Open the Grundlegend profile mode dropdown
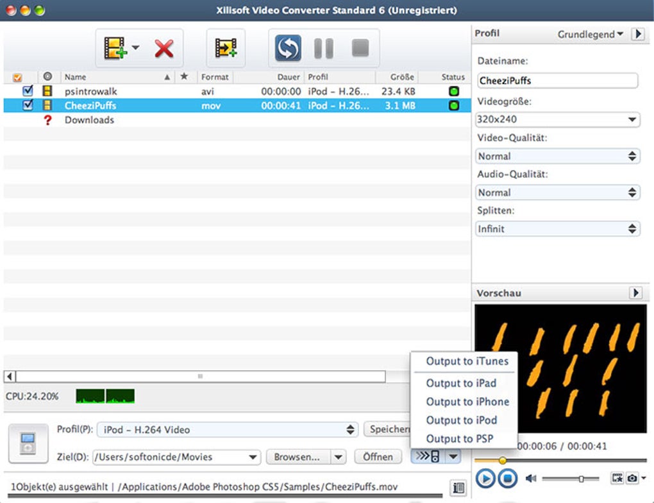 coord(590,34)
